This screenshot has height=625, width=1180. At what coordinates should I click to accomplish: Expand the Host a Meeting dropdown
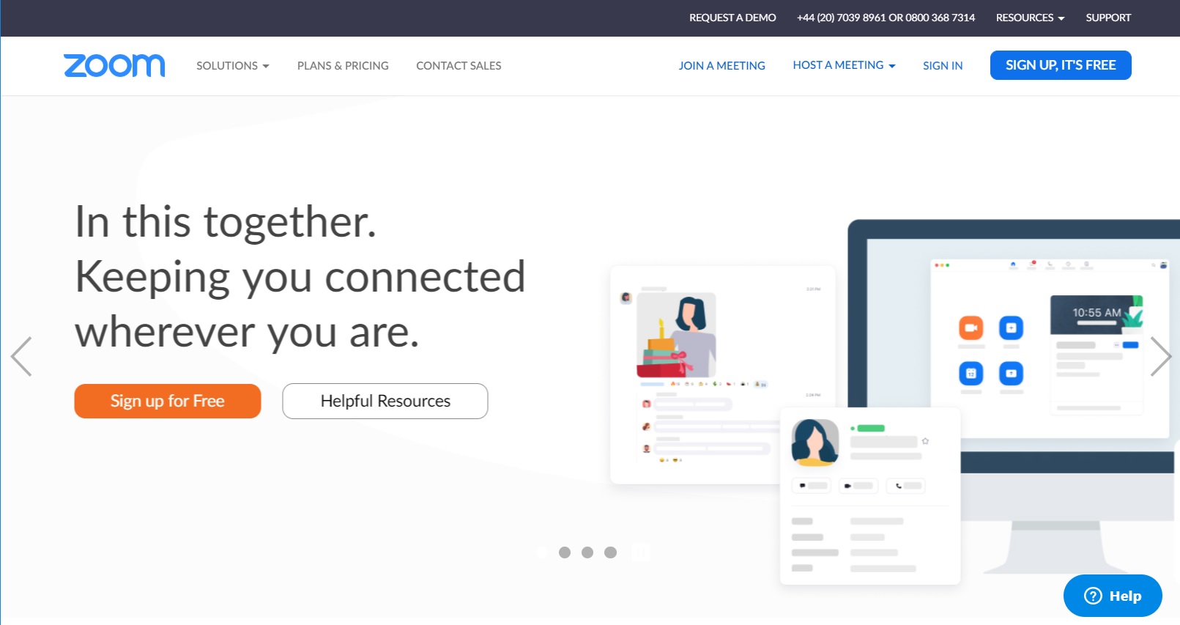pyautogui.click(x=844, y=65)
